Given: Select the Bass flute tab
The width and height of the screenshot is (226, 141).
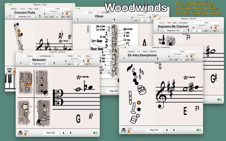Looking at the screenshot, I should pyautogui.click(x=37, y=9).
